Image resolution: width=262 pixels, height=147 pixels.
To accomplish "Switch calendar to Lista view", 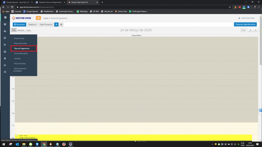I will coord(28,30).
